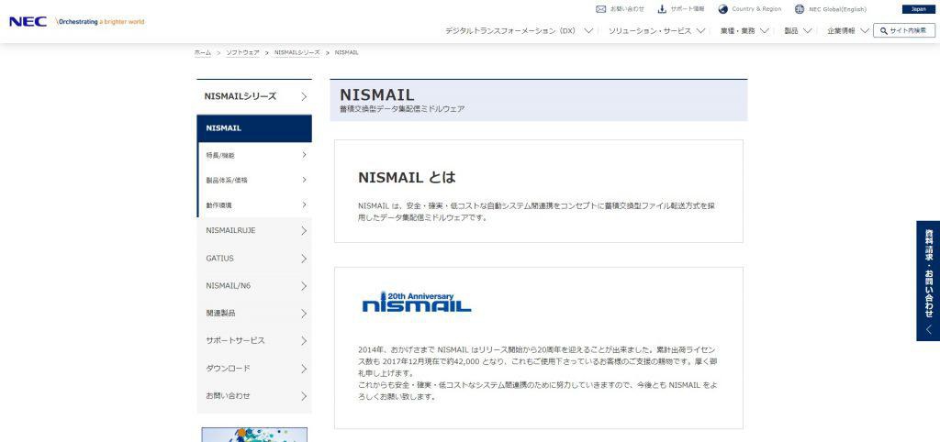Click chevron beside GATIUS
Screen dimensions: 940x442
[x=304, y=259]
